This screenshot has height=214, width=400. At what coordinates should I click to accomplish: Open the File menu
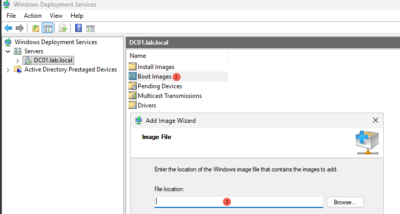point(11,16)
